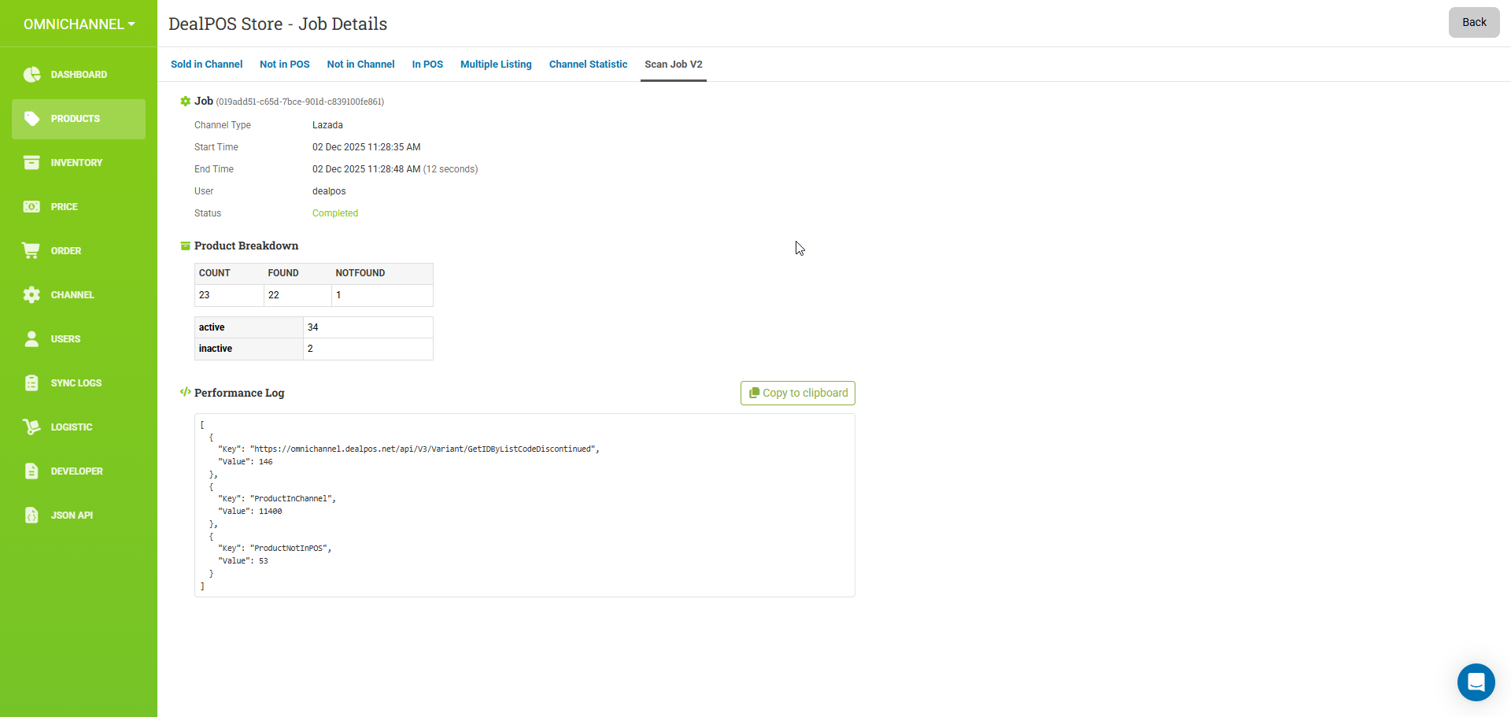Image resolution: width=1511 pixels, height=717 pixels.
Task: Click the start time 11:28:35 AM value
Action: point(367,147)
